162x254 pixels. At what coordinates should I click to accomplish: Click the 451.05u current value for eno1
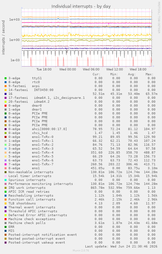(x=97, y=168)
